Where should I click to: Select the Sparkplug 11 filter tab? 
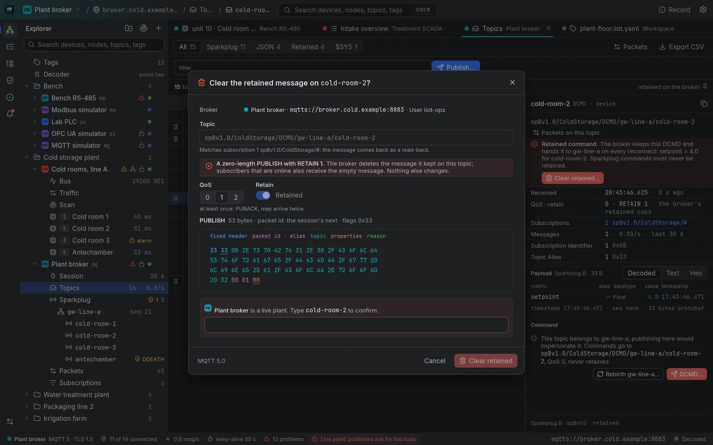226,47
